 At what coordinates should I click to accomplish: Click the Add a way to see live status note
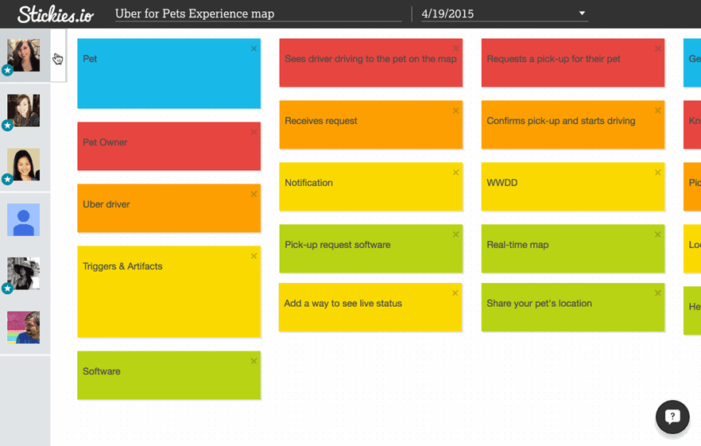coord(370,308)
